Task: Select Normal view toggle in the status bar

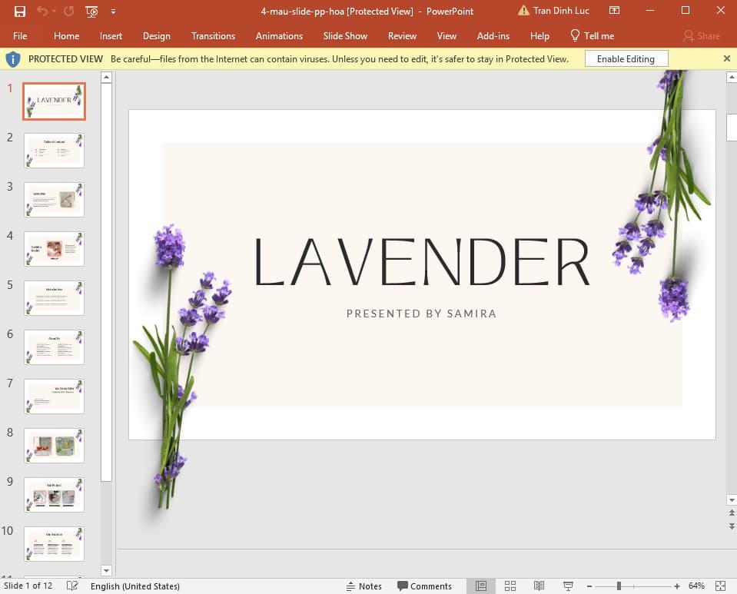Action: click(480, 586)
